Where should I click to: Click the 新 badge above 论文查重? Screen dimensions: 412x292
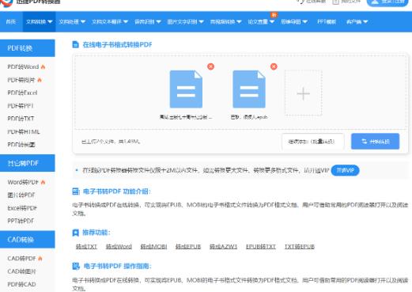pos(274,15)
